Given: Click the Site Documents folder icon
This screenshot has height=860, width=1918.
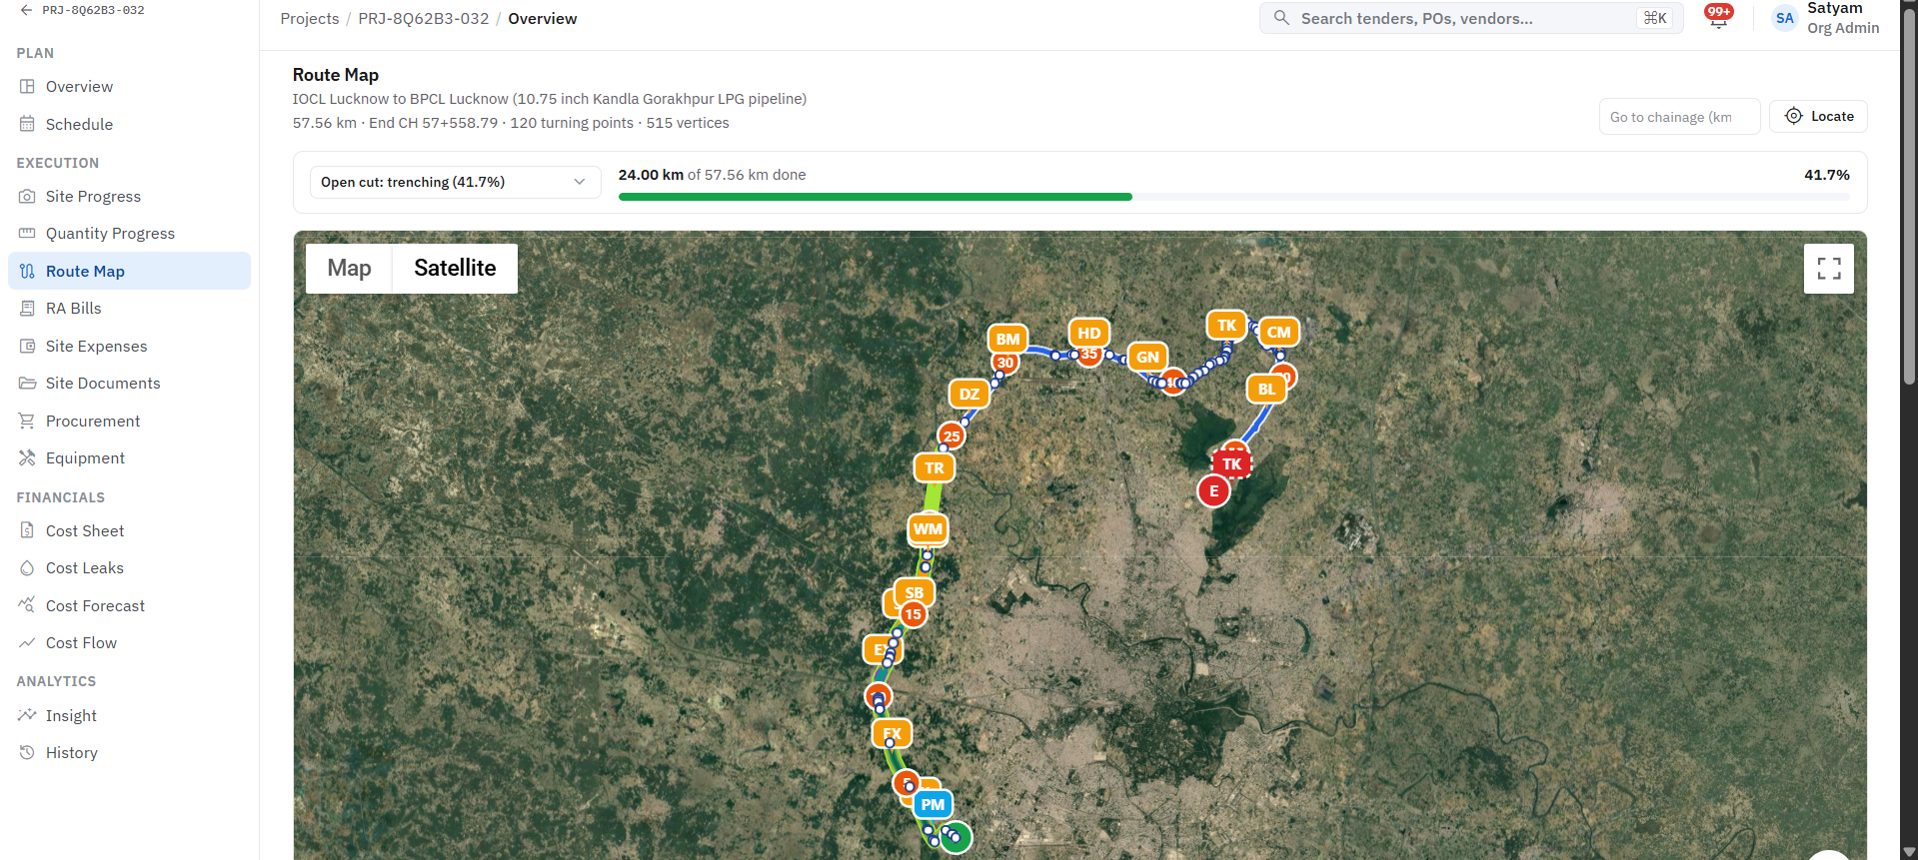Looking at the screenshot, I should pyautogui.click(x=27, y=384).
